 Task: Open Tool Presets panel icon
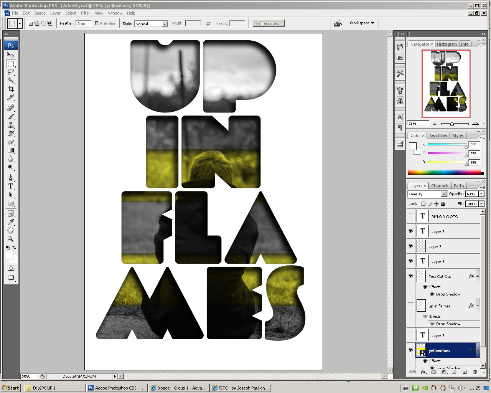400,73
